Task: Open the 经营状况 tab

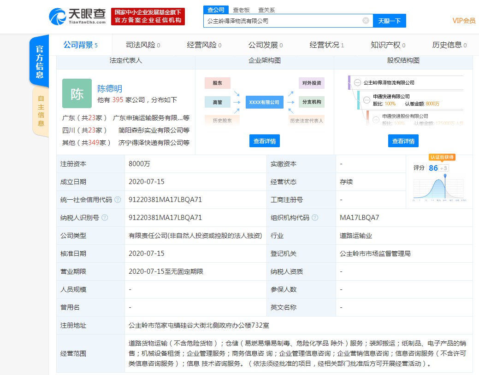Action: (327, 45)
